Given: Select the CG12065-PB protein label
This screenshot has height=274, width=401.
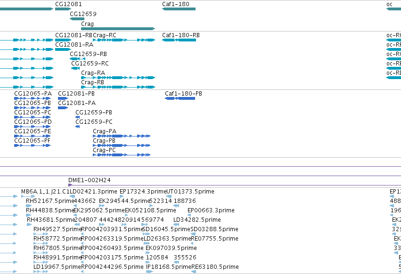Looking at the screenshot, I should coord(33,103).
